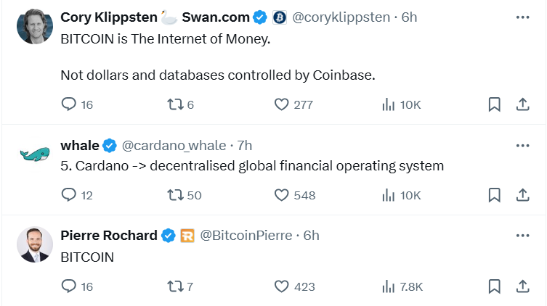Reply to Cory Klippsten's Bitcoin tweet
The width and height of the screenshot is (547, 306).
pyautogui.click(x=70, y=104)
